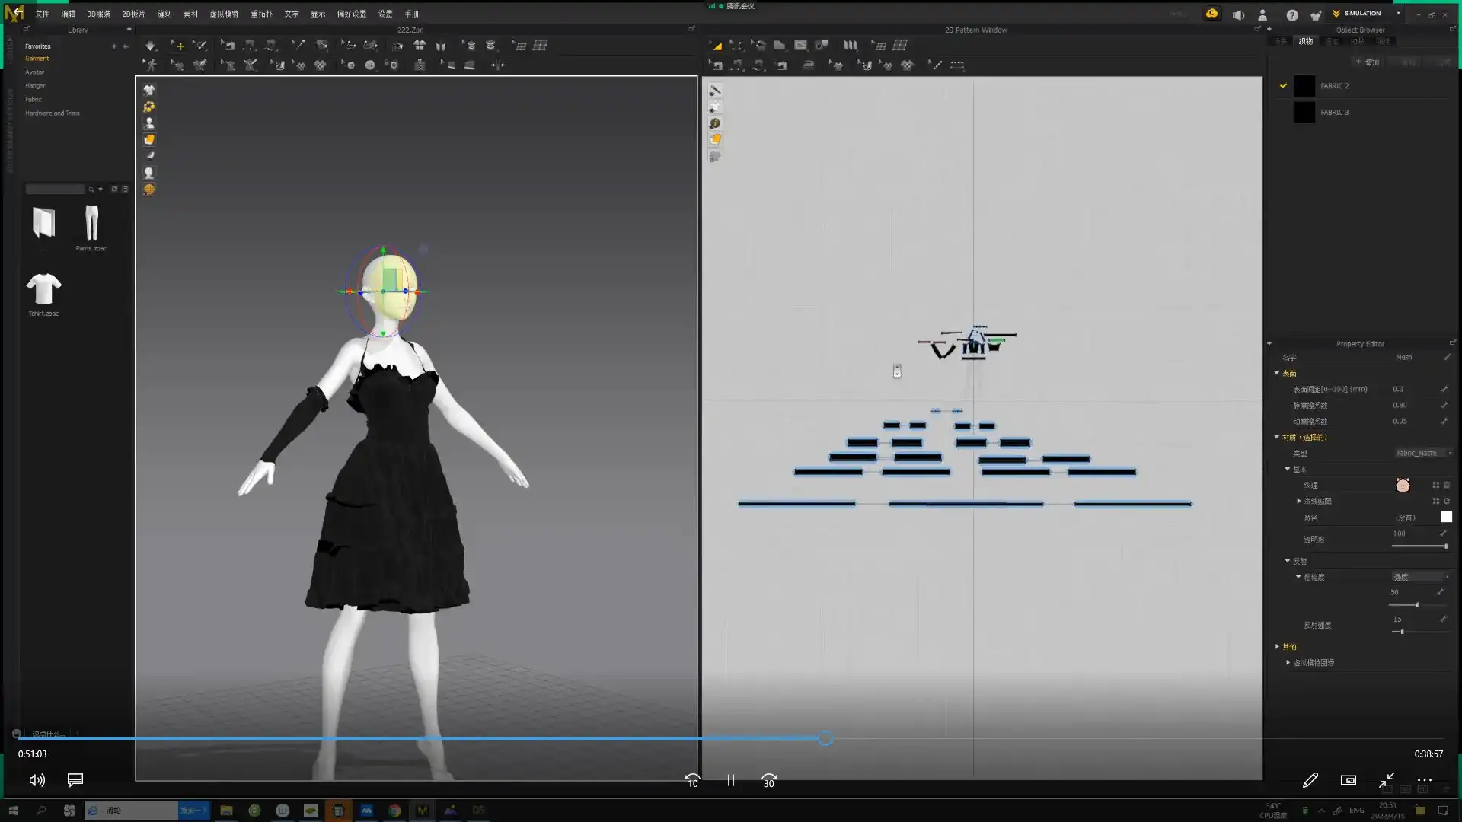Select the button tool icon in toolbar
This screenshot has width=1462, height=822.
tap(370, 65)
